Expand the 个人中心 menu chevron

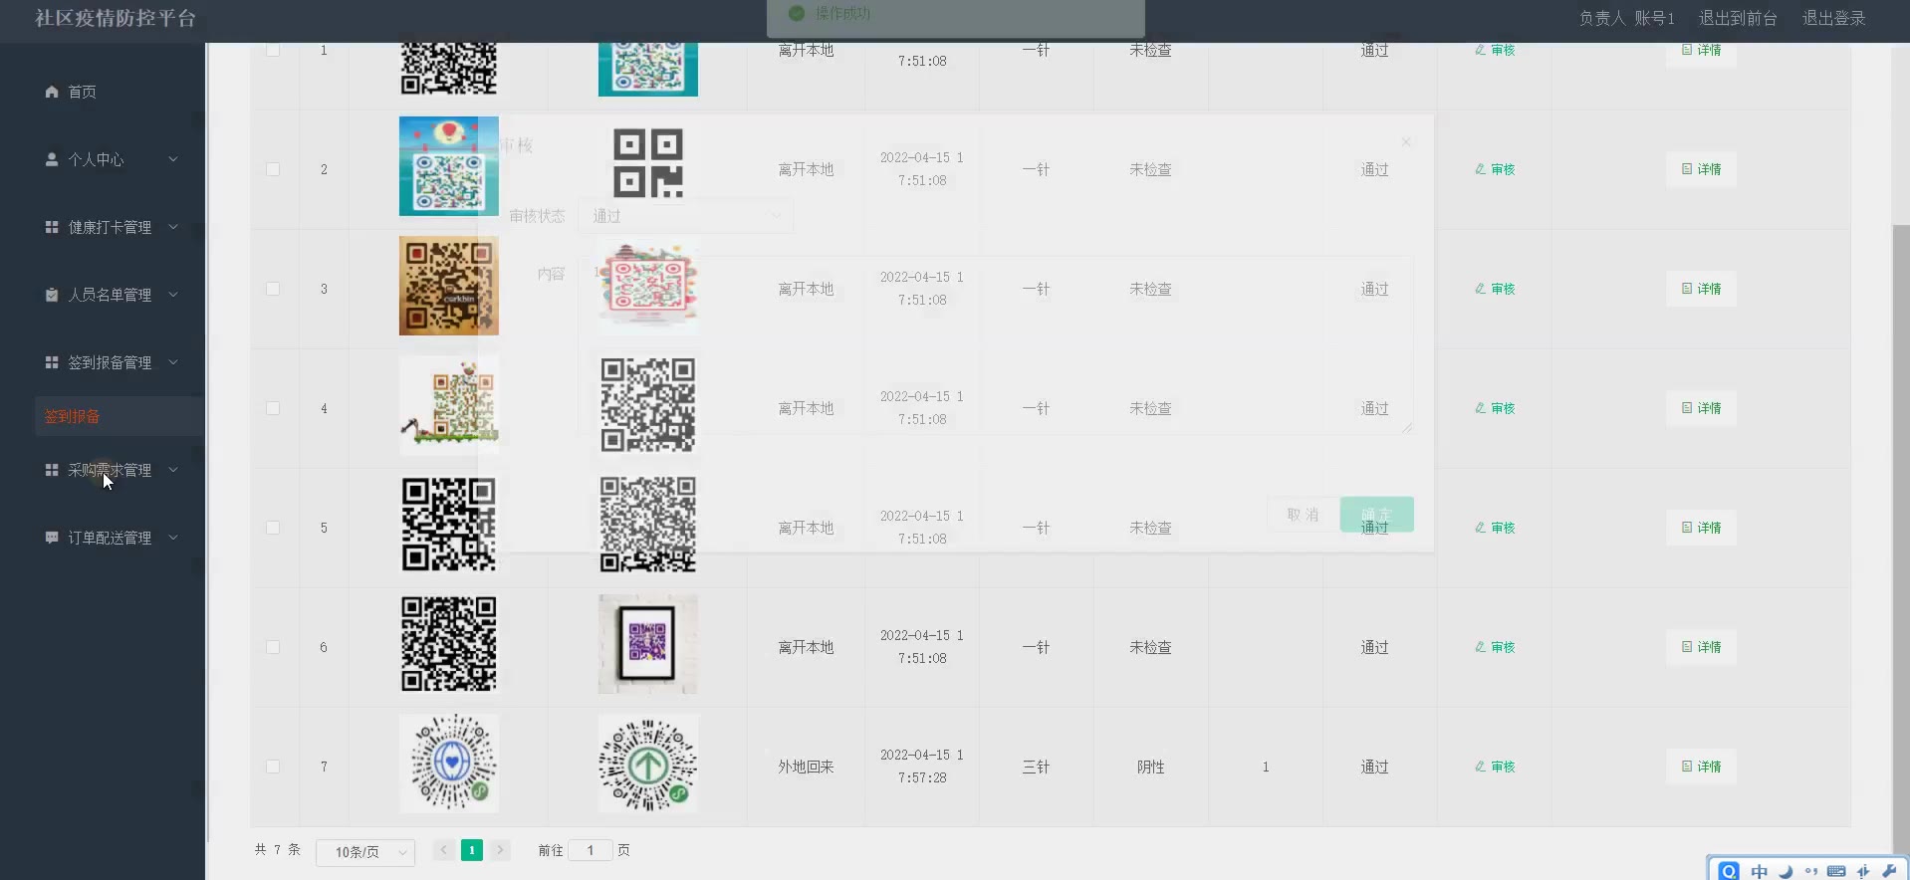(x=173, y=159)
